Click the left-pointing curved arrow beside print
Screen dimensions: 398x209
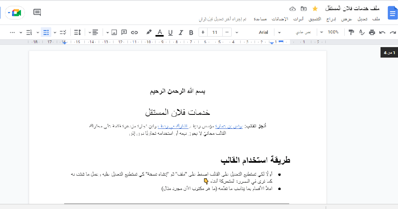click(382, 32)
